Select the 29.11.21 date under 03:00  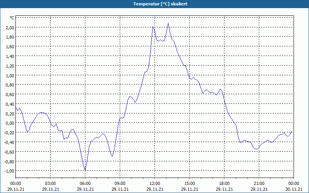(x=51, y=189)
